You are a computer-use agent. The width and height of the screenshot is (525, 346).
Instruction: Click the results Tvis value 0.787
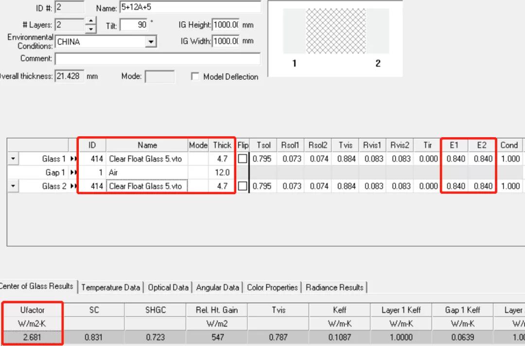point(279,337)
